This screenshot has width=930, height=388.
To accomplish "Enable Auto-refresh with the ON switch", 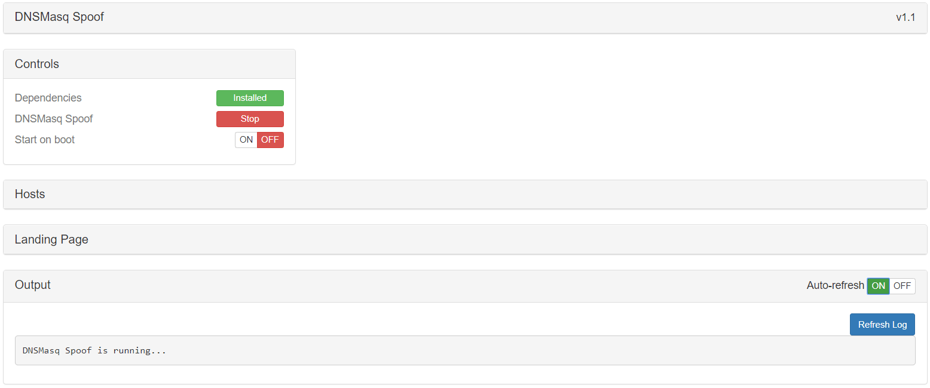I will click(878, 286).
